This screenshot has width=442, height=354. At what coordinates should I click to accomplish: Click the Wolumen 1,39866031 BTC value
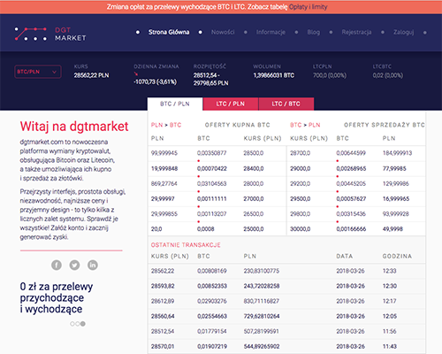pos(274,75)
